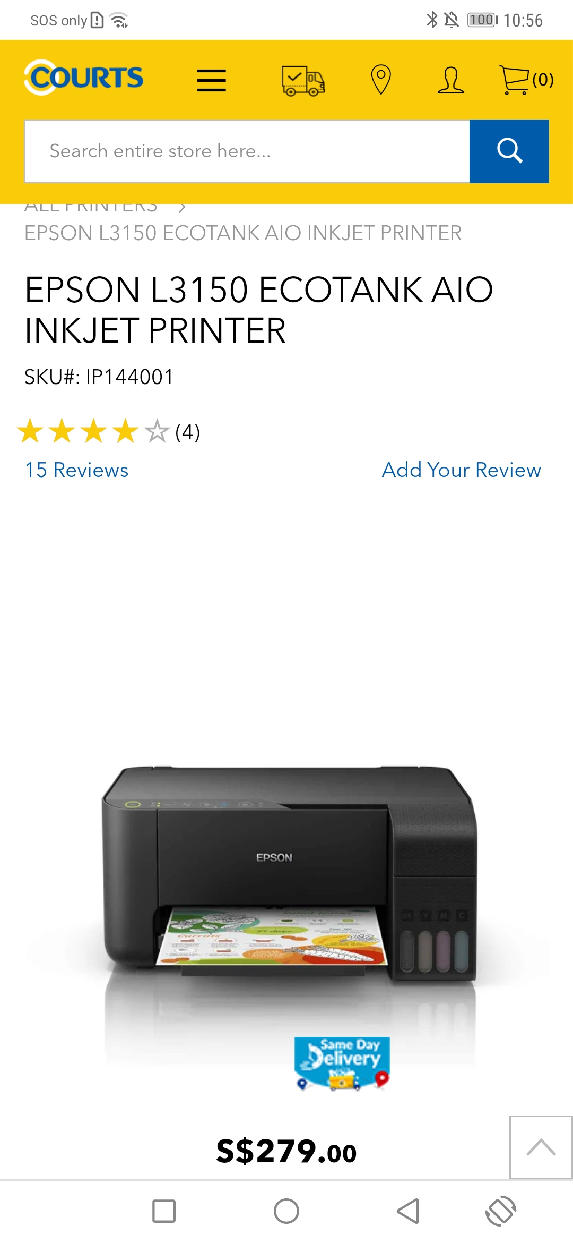Tap the Android home circle button
The width and height of the screenshot is (573, 1243).
286,1211
